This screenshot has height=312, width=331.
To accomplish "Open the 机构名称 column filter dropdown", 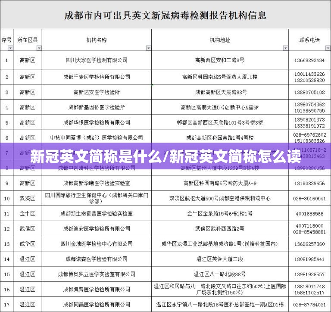I will 149,48.
